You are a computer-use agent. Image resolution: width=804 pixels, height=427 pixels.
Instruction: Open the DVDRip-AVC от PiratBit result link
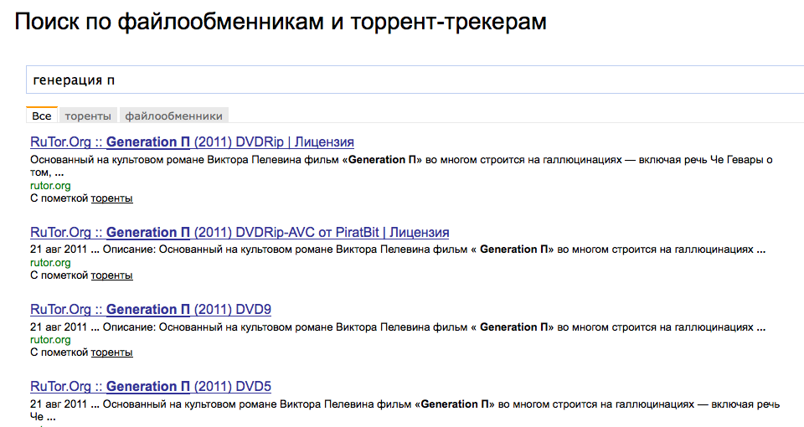(240, 232)
